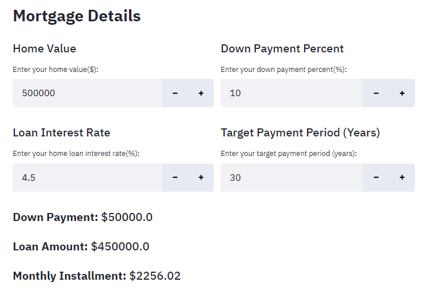This screenshot has height=297, width=435.
Task: Click the Mortgage Details heading
Action: [77, 16]
